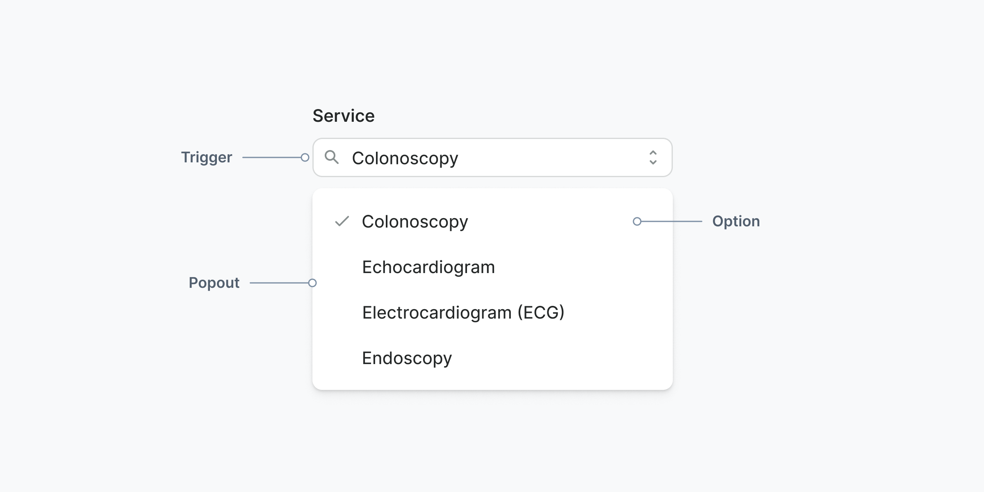Click the Trigger annotation label

(207, 157)
